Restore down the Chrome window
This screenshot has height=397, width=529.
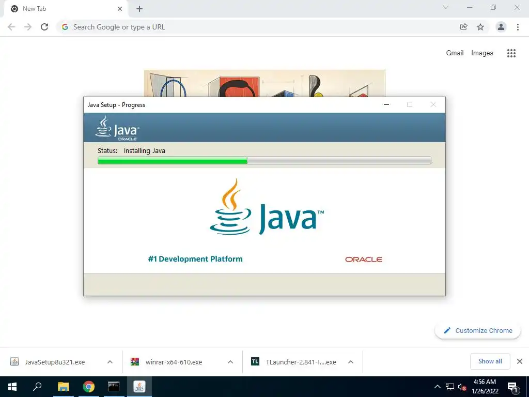pyautogui.click(x=493, y=7)
